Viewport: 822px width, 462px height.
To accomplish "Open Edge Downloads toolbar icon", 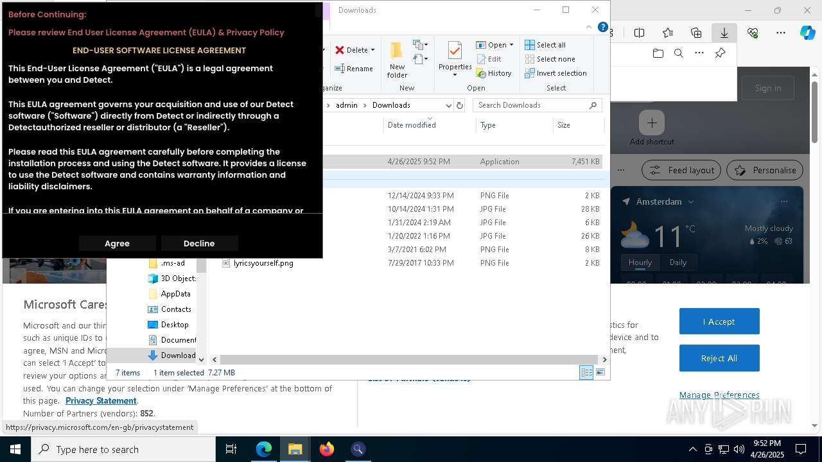I will (724, 33).
